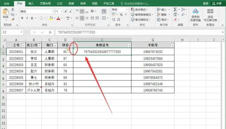Screen dimensions: 226x129
Task: Toggle middle vertical alignment
Action: click(82, 11)
